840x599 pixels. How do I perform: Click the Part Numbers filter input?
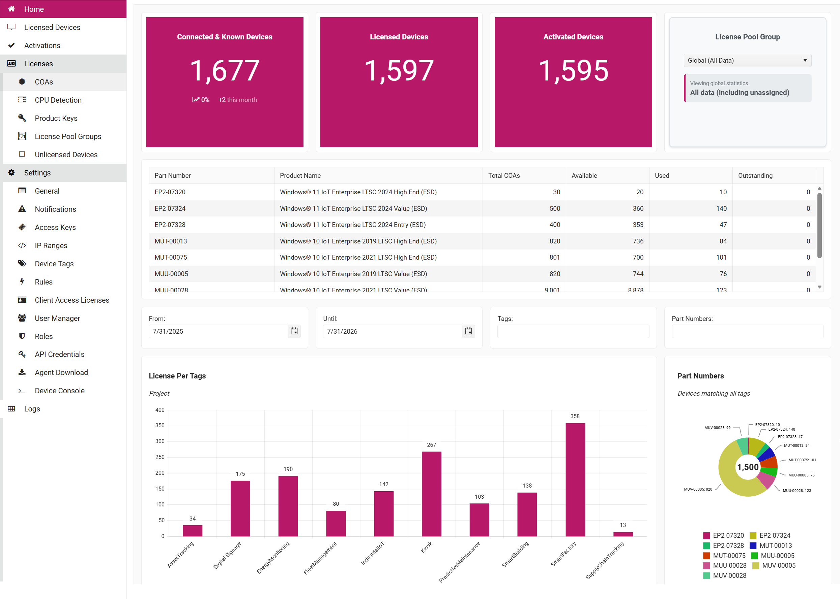(747, 331)
